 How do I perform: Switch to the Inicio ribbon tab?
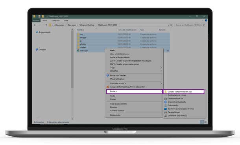tap(45, 20)
